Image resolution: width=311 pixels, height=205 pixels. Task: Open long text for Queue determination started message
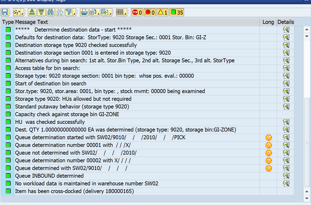point(269,137)
